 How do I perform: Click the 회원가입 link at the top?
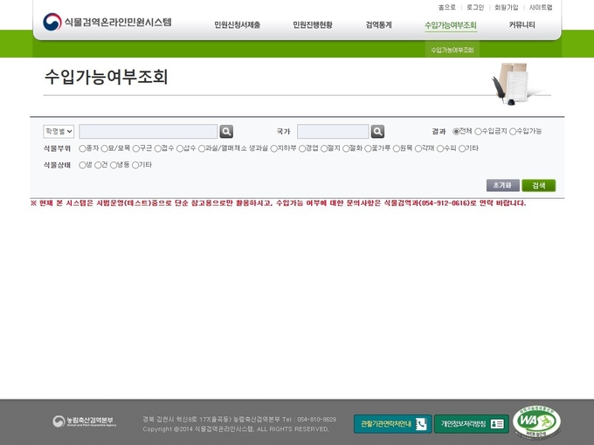506,7
